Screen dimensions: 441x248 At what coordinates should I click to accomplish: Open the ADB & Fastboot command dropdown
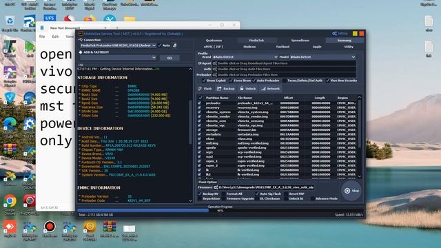click(x=118, y=58)
